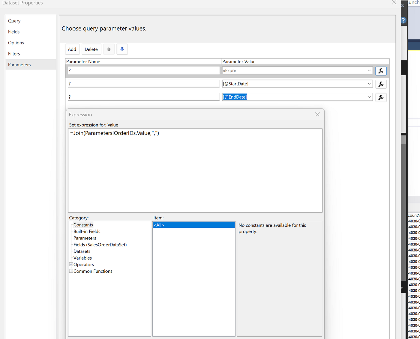Move the parameter down with the blue arrow

122,49
